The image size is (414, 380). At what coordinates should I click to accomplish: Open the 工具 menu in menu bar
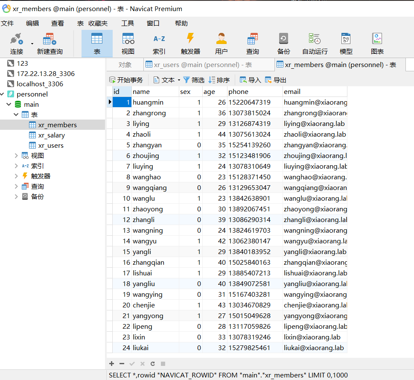(127, 23)
